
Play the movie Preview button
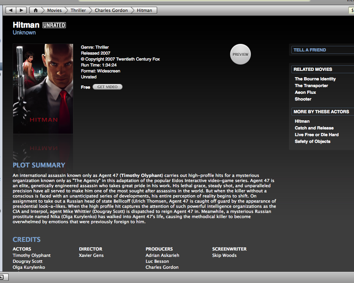[x=240, y=54]
